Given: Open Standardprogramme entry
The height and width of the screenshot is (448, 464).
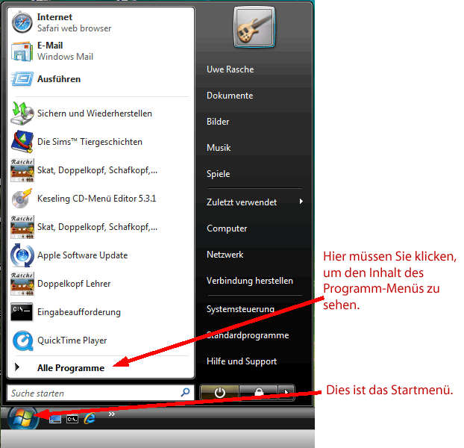Looking at the screenshot, I should pyautogui.click(x=248, y=335).
